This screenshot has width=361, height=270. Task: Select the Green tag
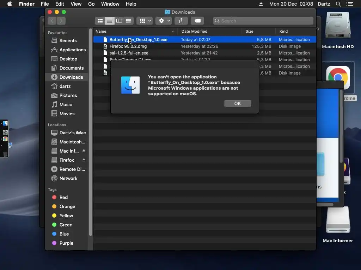click(67, 225)
